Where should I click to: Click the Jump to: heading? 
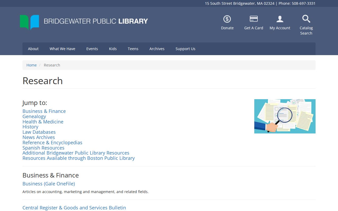click(35, 103)
